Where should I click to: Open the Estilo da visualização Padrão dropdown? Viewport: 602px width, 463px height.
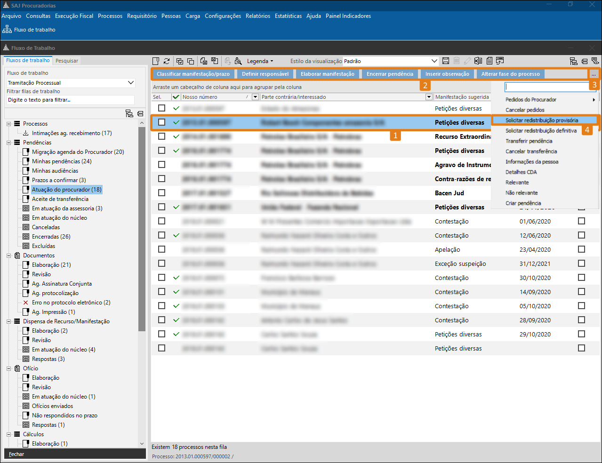pyautogui.click(x=434, y=61)
